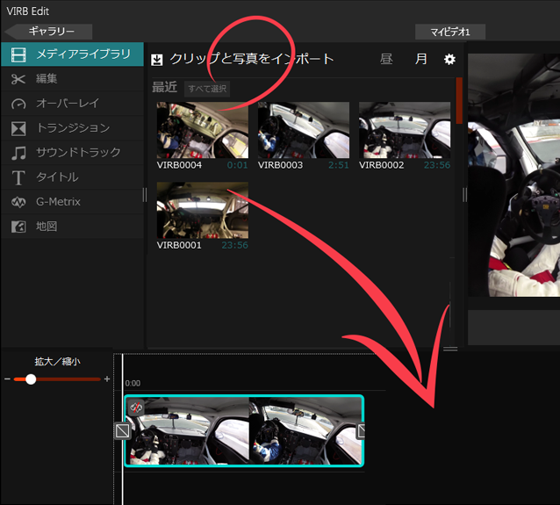The height and width of the screenshot is (505, 560).
Task: Click the zoom-in plus icon
Action: pyautogui.click(x=107, y=379)
